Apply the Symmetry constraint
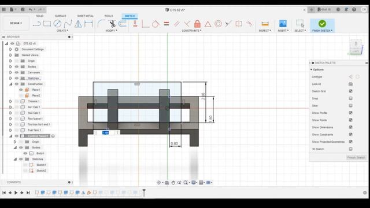 pos(239,24)
